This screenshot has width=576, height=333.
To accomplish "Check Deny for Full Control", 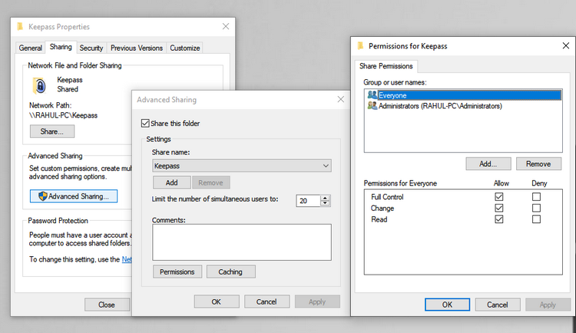I will [x=536, y=197].
